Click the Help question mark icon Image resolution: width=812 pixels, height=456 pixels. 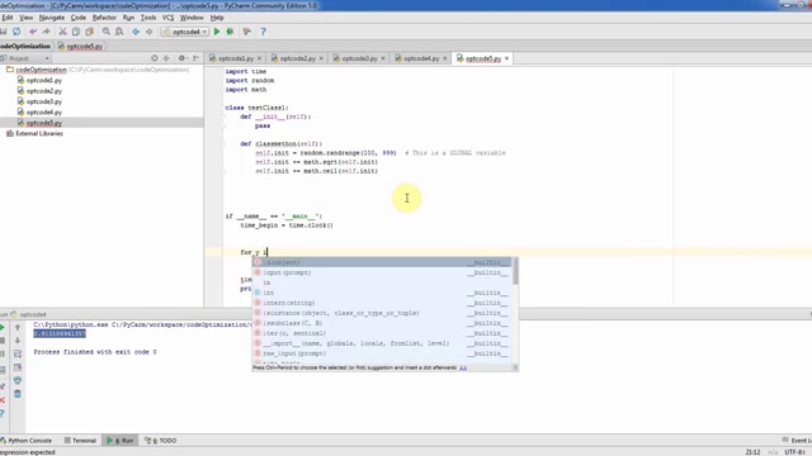(x=263, y=32)
